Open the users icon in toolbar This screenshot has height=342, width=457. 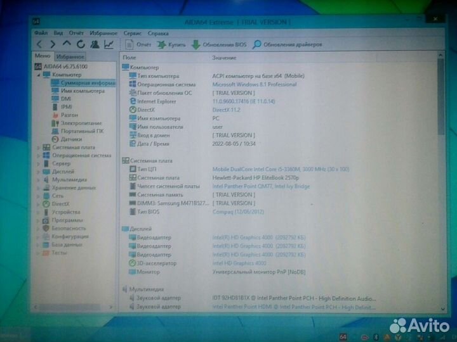point(95,44)
